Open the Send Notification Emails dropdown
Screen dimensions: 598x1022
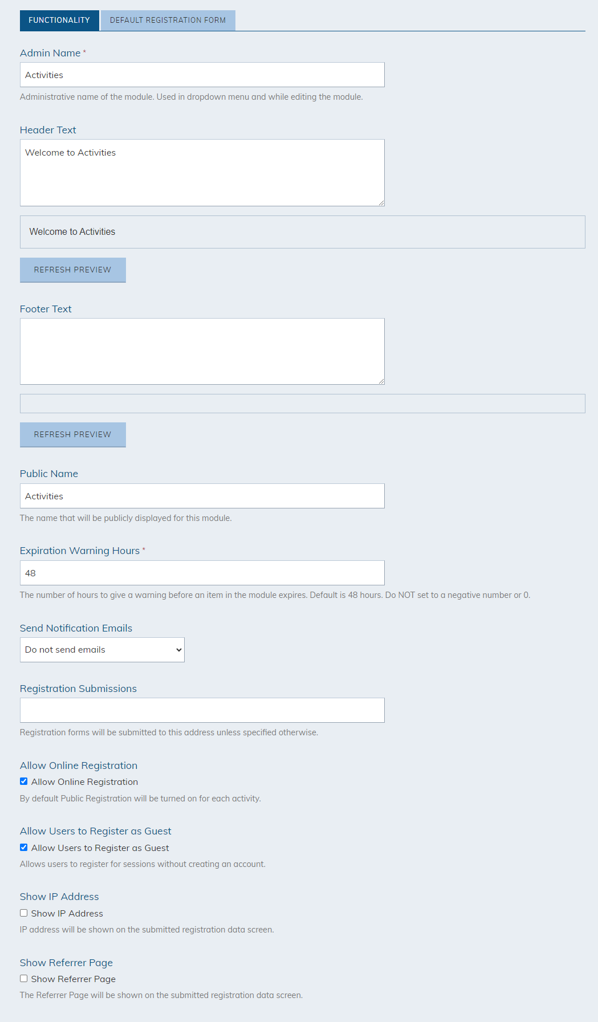click(102, 650)
